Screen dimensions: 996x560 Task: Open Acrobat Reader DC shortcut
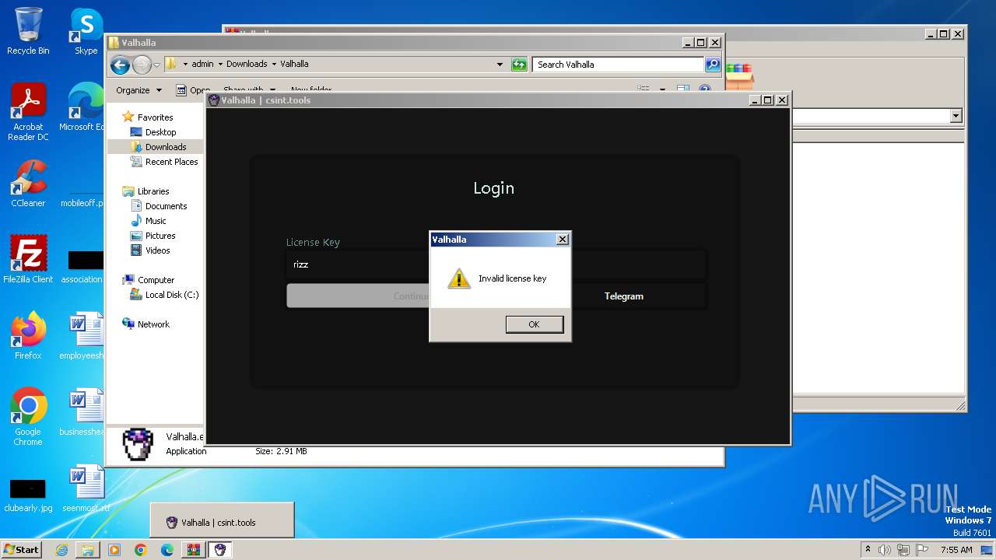coord(28,113)
